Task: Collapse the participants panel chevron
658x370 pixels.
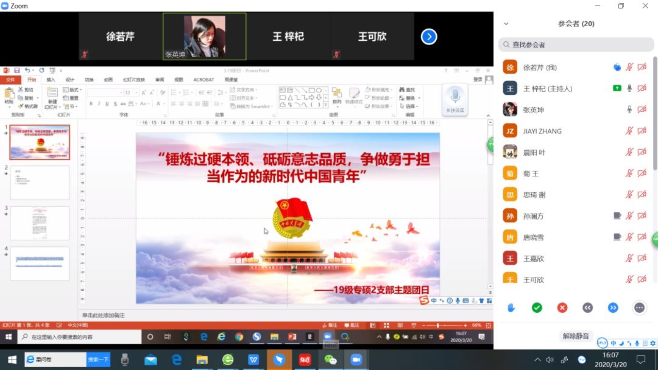Action: click(x=506, y=24)
